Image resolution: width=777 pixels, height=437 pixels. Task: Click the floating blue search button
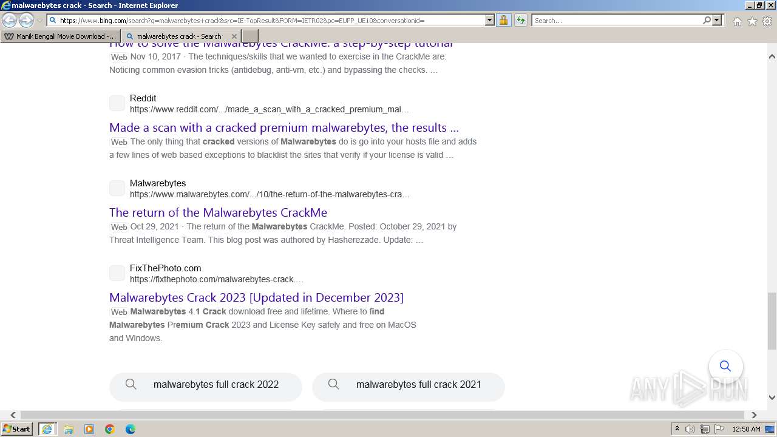point(725,366)
